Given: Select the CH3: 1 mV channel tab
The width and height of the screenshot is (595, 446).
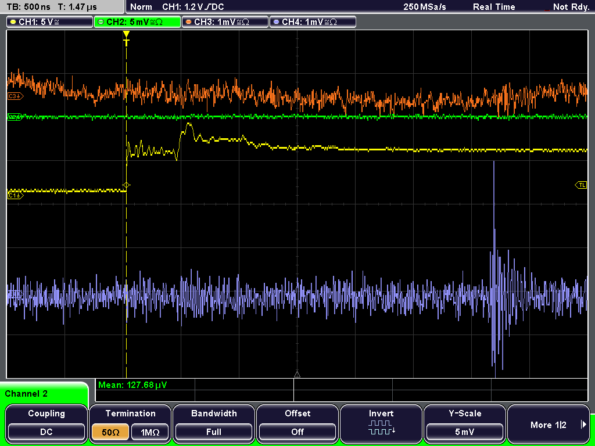Looking at the screenshot, I should pyautogui.click(x=225, y=22).
